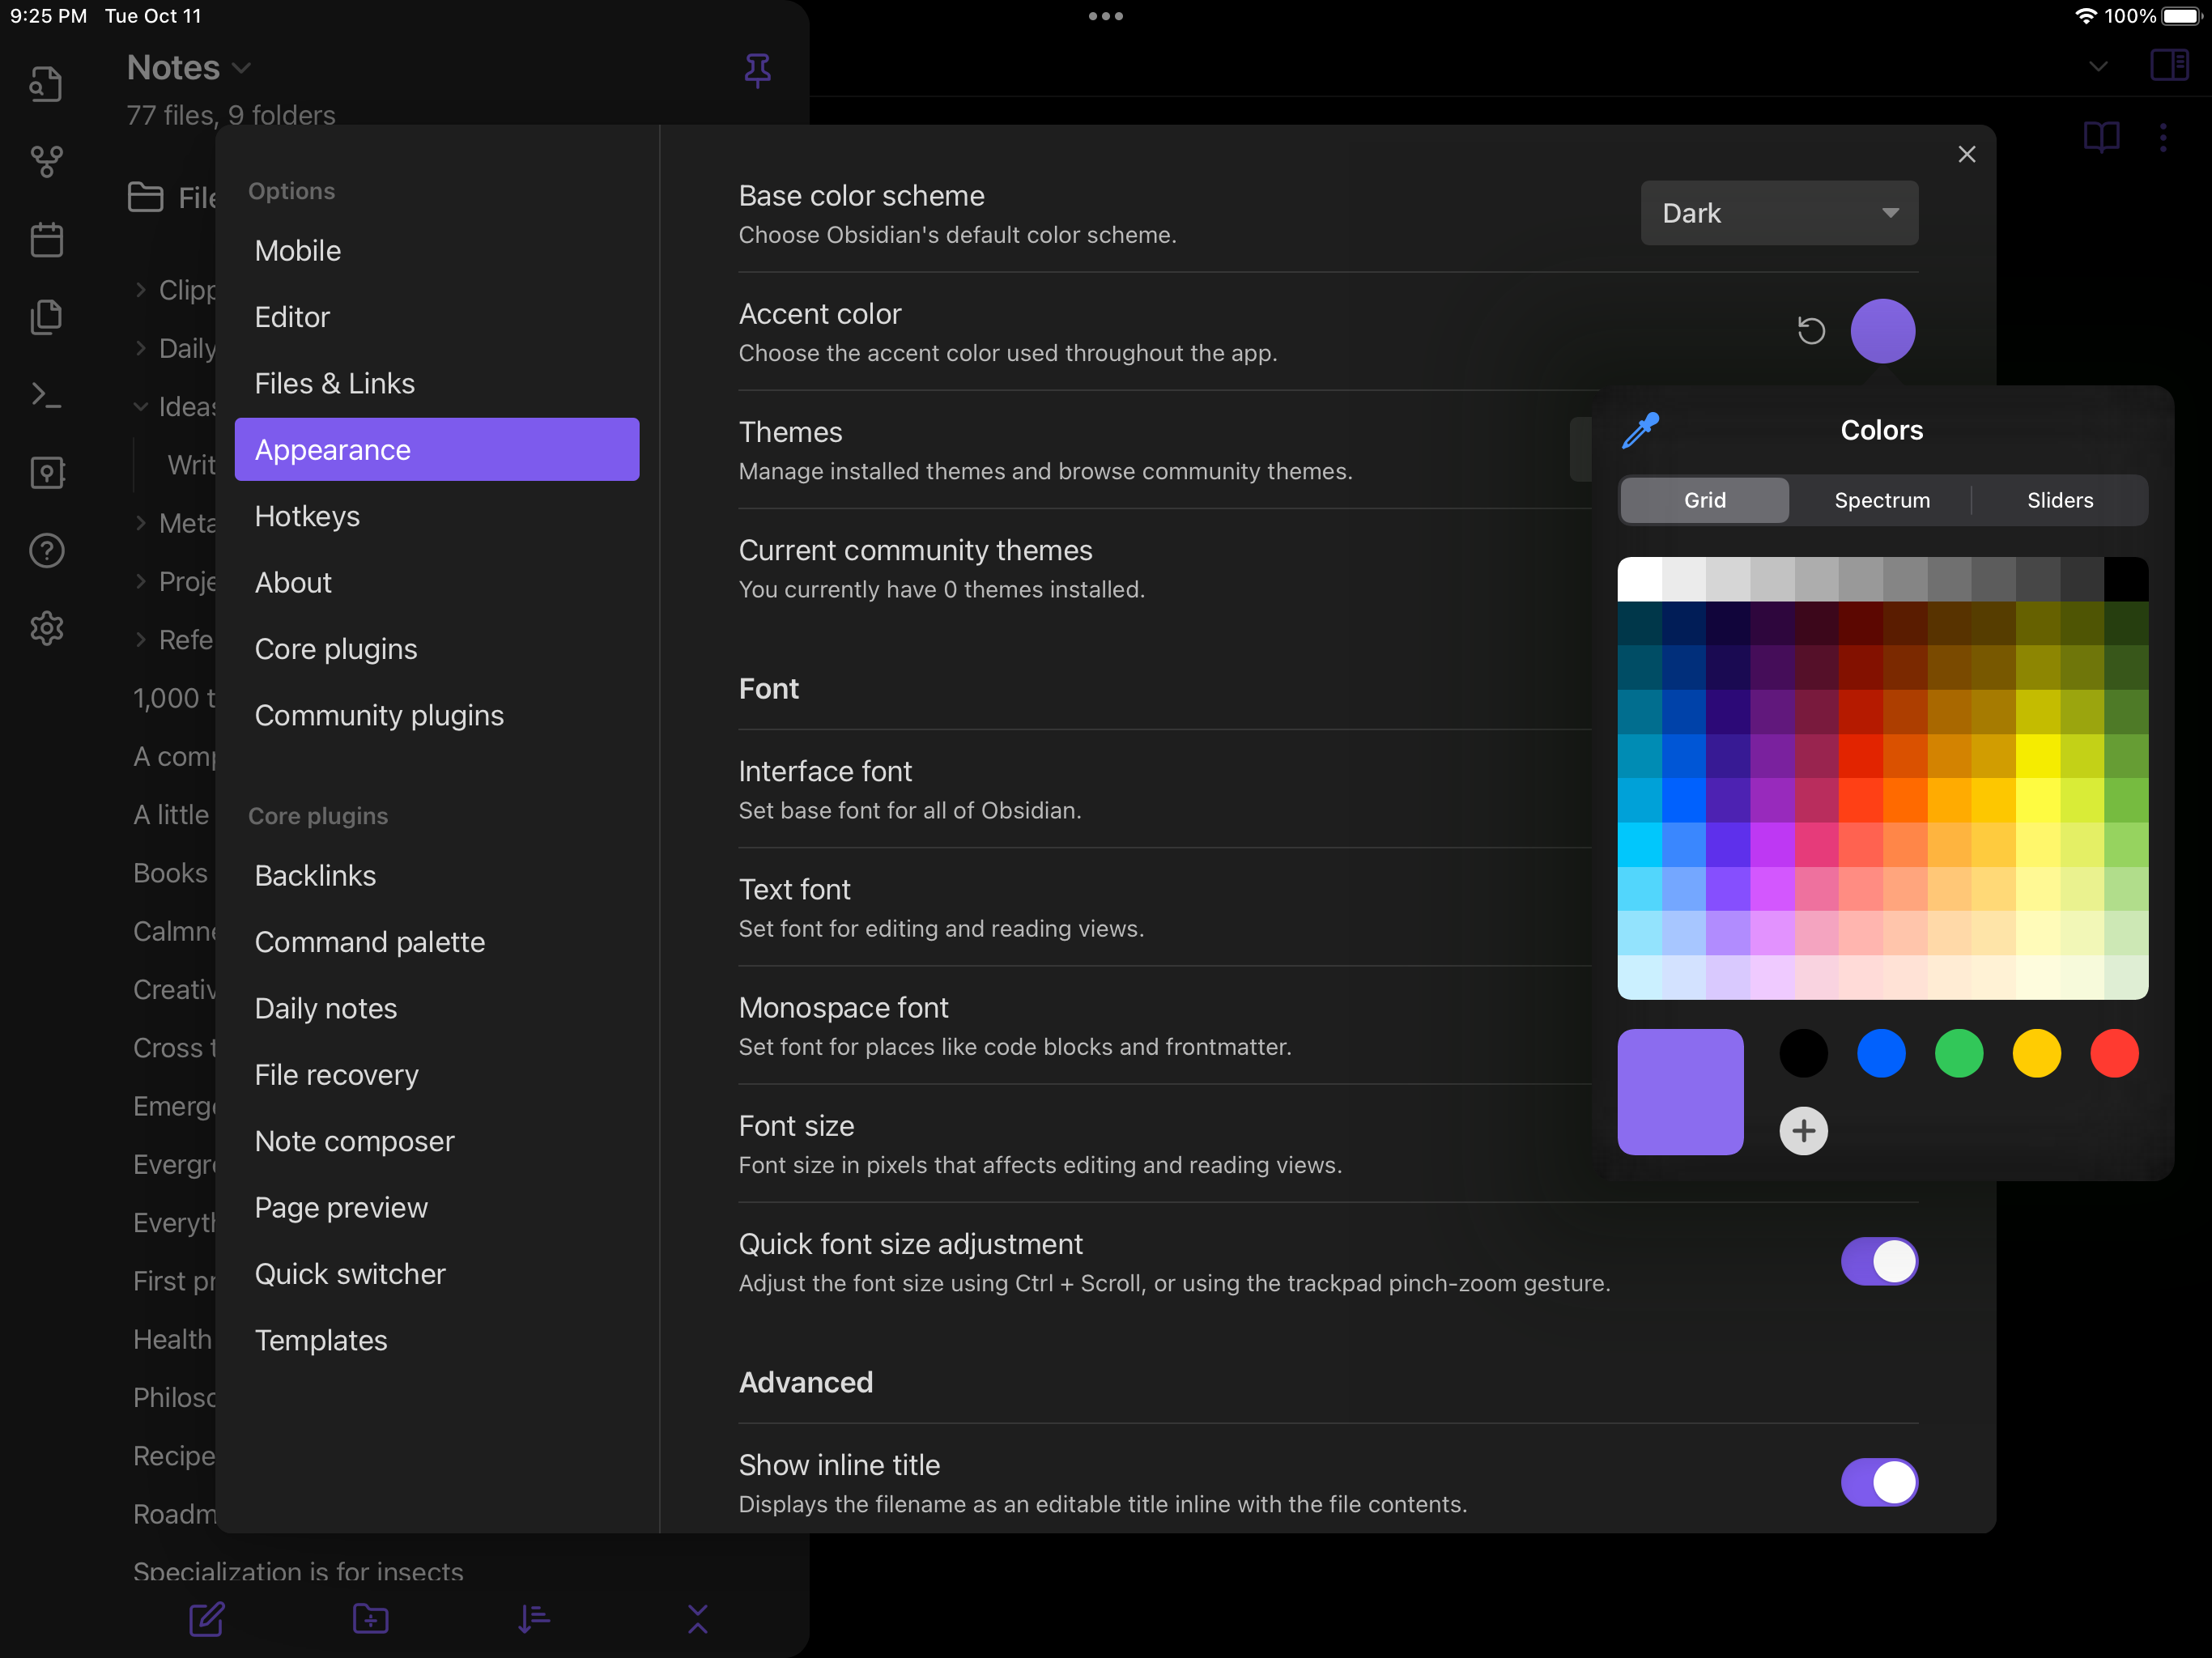The image size is (2212, 1658).
Task: Switch to Sliders color tab
Action: tap(2059, 500)
